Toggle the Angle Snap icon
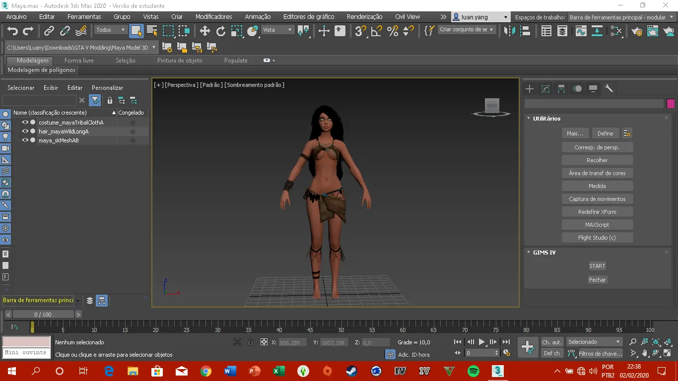 click(x=377, y=31)
